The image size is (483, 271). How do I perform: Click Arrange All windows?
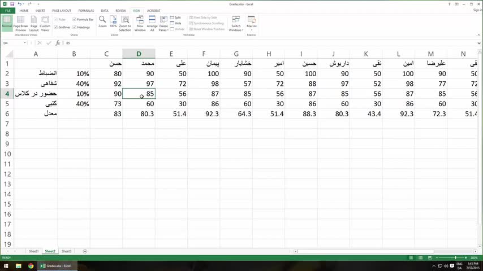(x=152, y=23)
